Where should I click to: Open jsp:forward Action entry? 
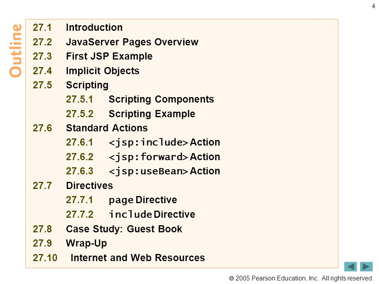(143, 157)
